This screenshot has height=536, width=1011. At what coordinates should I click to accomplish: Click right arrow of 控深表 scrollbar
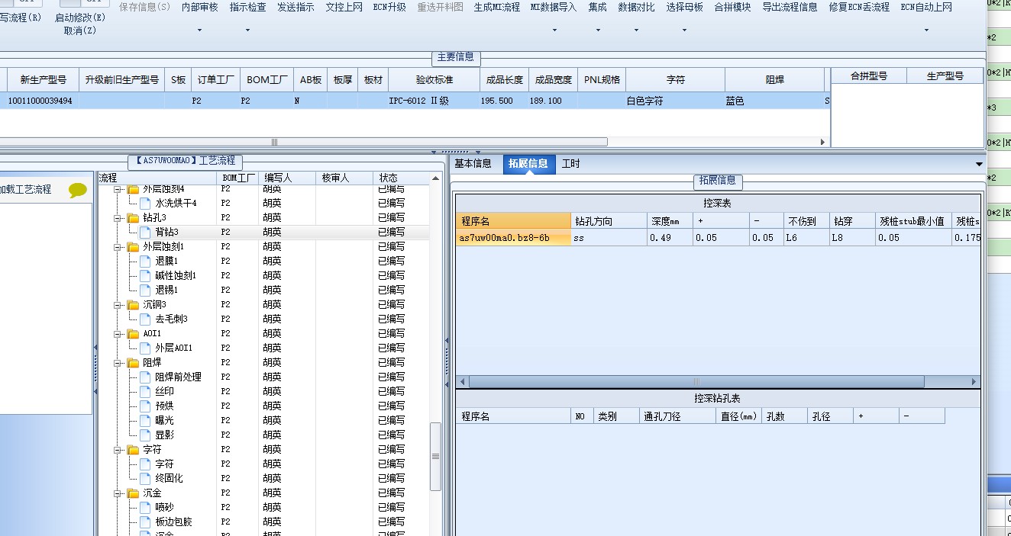point(974,381)
